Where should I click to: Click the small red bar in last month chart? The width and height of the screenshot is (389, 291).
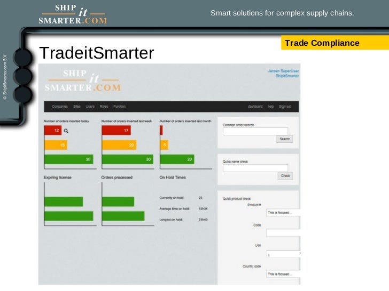[x=161, y=131]
